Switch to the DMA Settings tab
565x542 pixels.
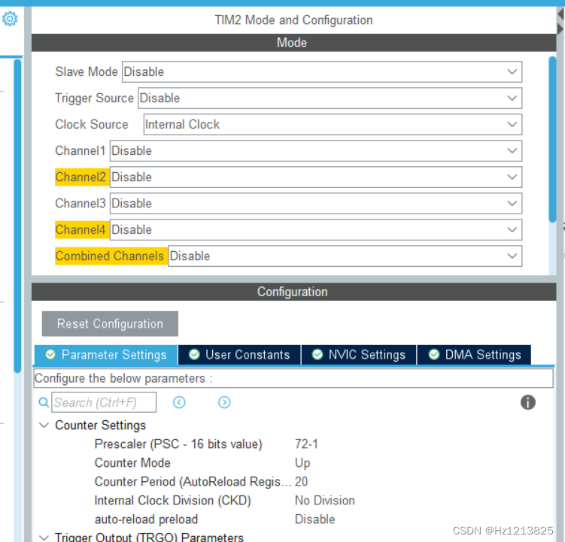[474, 355]
